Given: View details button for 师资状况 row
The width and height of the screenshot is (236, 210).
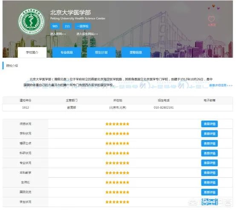Looking at the screenshot, I should click(210, 124).
